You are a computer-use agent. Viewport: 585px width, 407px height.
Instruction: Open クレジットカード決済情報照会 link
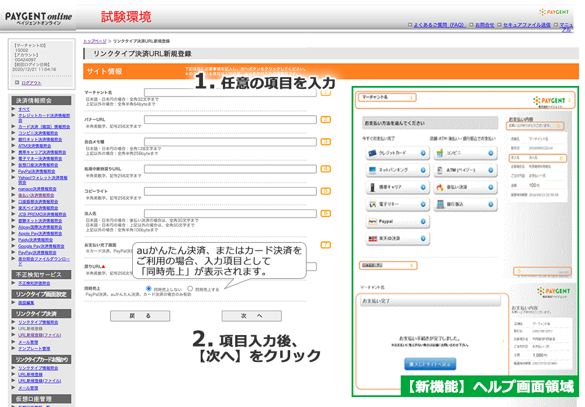(44, 118)
